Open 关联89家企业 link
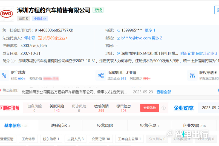Viewport: 219px width, 146px height. click(x=55, y=38)
